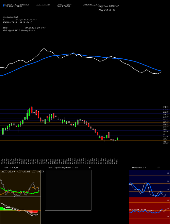
Task: Click the first green candlestick on the left
Action: click(3, 131)
